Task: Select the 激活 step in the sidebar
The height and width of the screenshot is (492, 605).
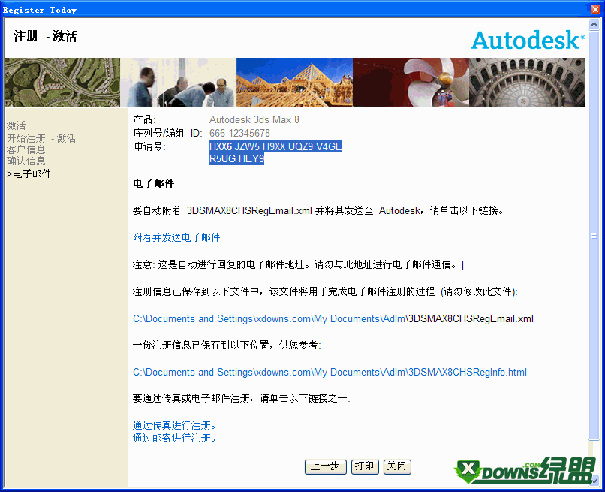Action: [x=17, y=125]
